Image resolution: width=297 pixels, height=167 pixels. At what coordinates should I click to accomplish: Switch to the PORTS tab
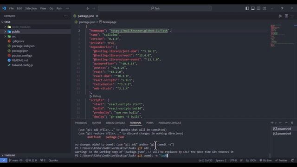pos(150,123)
